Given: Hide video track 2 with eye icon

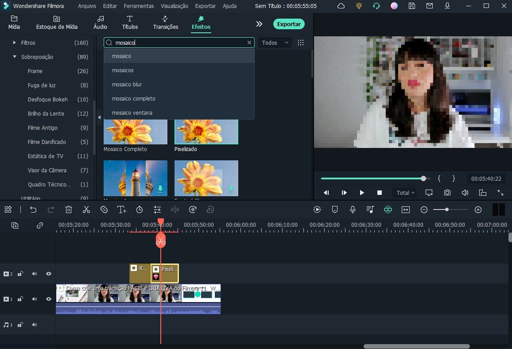Looking at the screenshot, I should pos(49,274).
